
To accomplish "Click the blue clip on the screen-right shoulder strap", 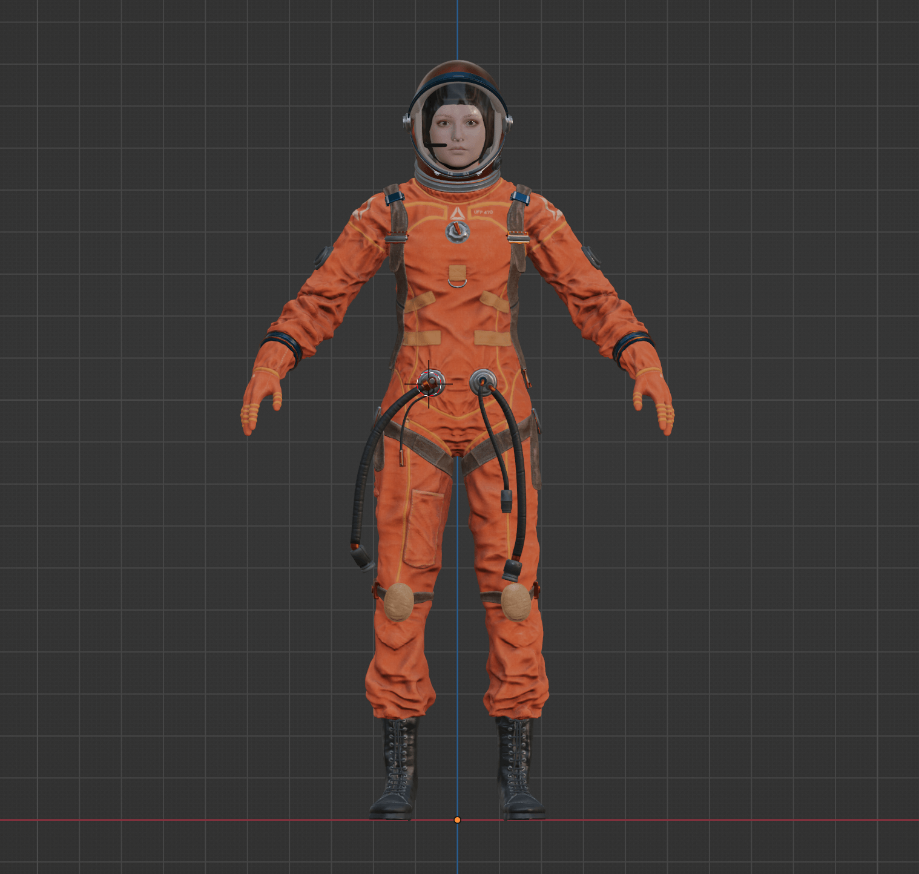I will pyautogui.click(x=519, y=197).
